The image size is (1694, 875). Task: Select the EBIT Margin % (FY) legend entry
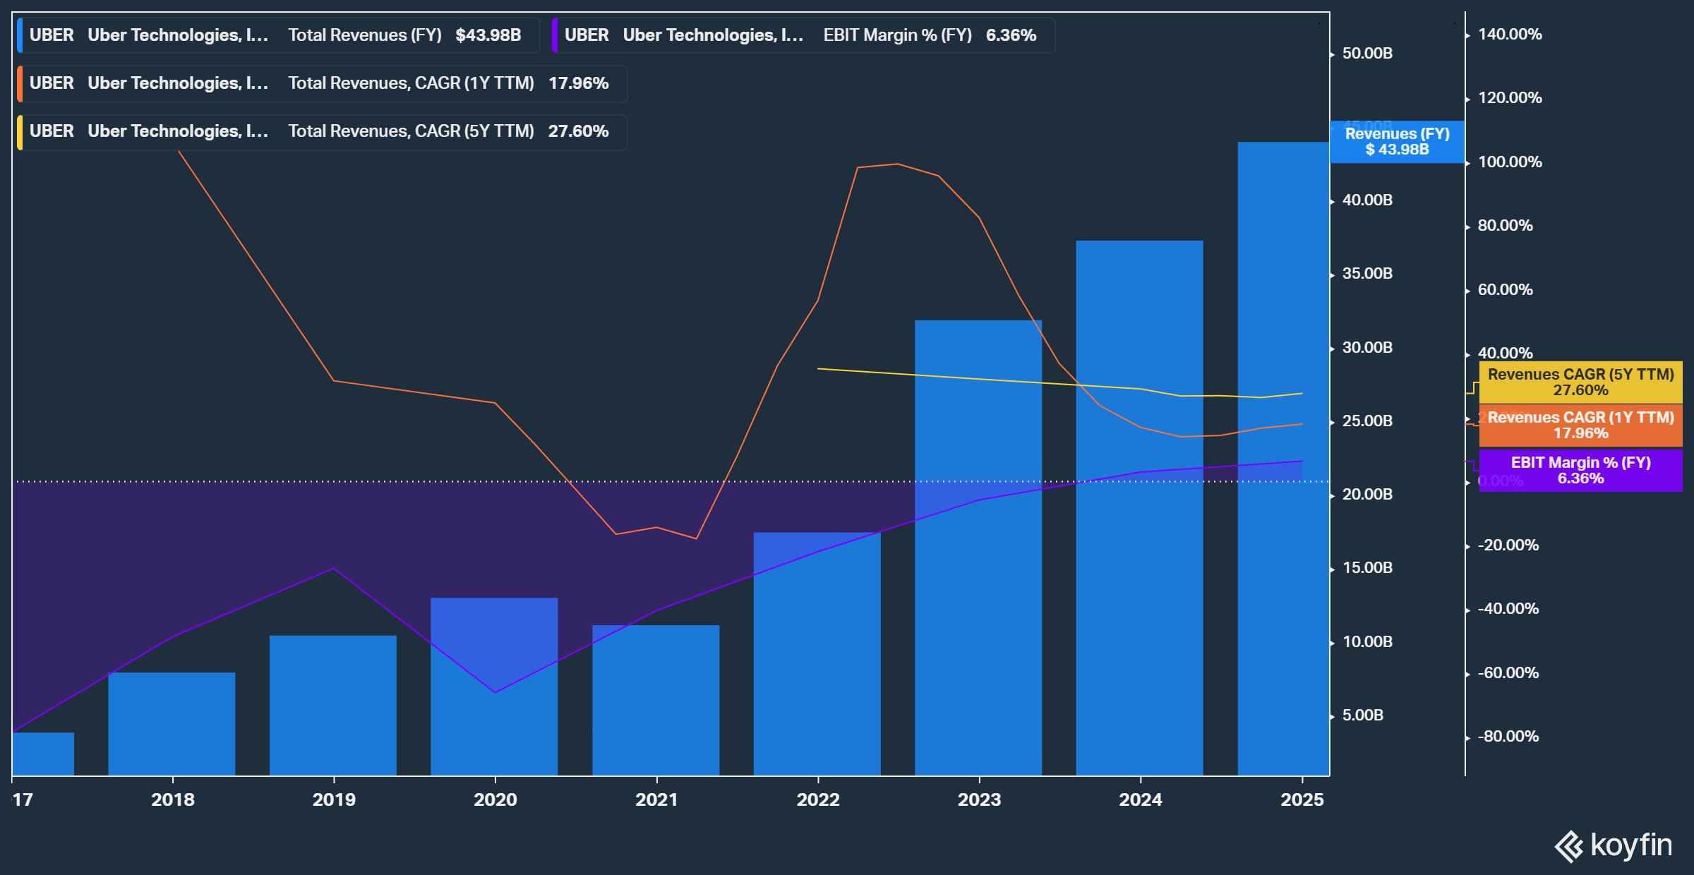tap(803, 35)
